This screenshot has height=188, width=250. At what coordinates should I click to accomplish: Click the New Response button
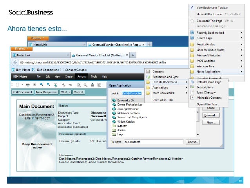pyautogui.click(x=46, y=92)
